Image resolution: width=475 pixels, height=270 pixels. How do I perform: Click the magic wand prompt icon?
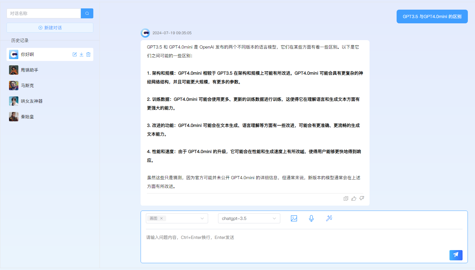pos(329,218)
